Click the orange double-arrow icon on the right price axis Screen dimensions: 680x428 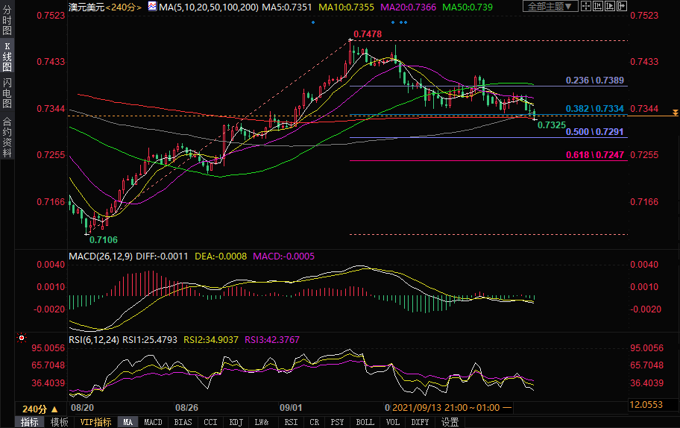pos(674,113)
